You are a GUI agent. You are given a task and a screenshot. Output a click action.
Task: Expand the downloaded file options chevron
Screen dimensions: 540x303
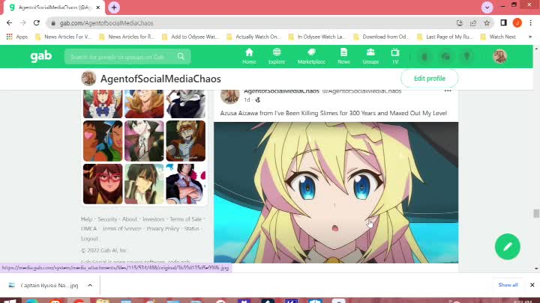tap(90, 285)
